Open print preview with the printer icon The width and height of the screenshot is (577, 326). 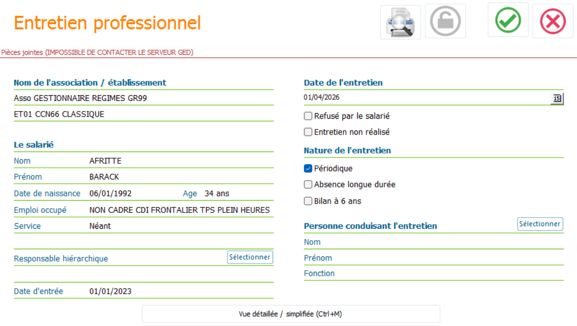coord(400,22)
